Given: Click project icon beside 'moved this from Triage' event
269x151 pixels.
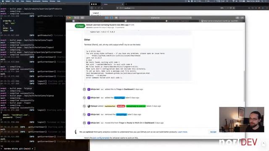Looking at the screenshot, I should pos(84,123).
